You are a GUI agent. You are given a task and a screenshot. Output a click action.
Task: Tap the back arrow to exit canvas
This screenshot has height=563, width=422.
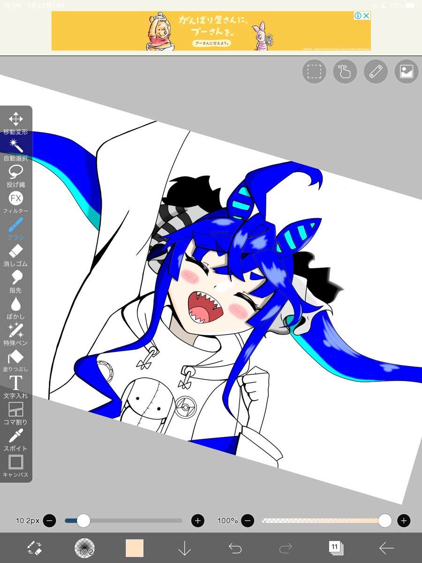[x=386, y=548]
